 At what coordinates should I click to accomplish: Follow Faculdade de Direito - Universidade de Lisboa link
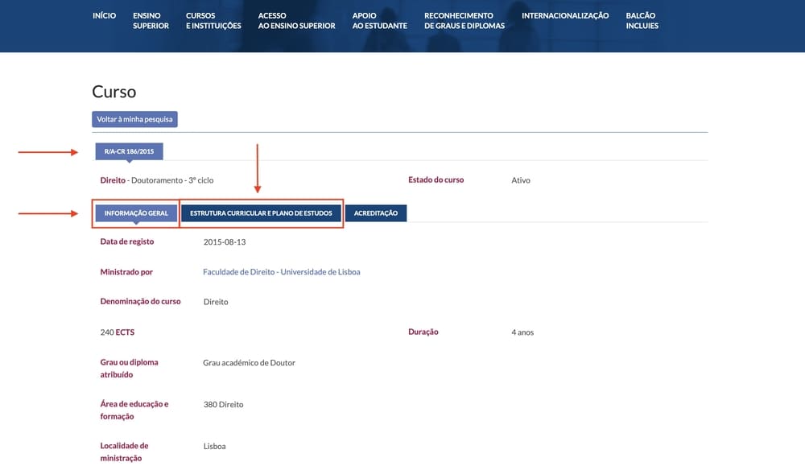point(281,272)
